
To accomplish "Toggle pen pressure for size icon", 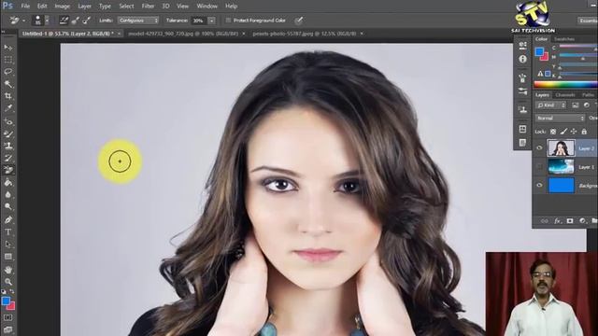I will [299, 21].
